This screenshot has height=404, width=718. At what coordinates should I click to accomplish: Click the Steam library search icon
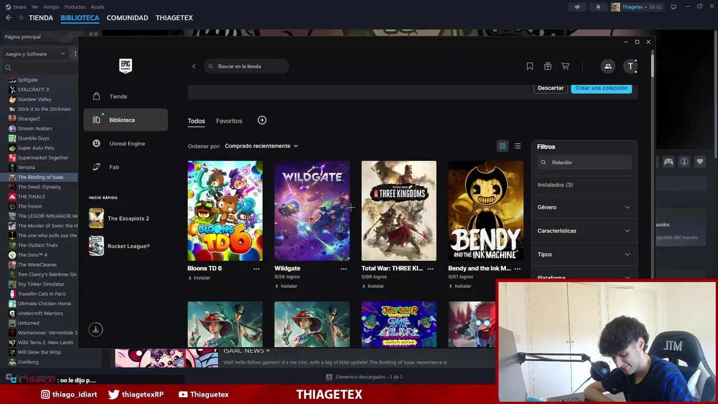[x=8, y=68]
